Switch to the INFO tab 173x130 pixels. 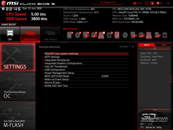[164, 45]
